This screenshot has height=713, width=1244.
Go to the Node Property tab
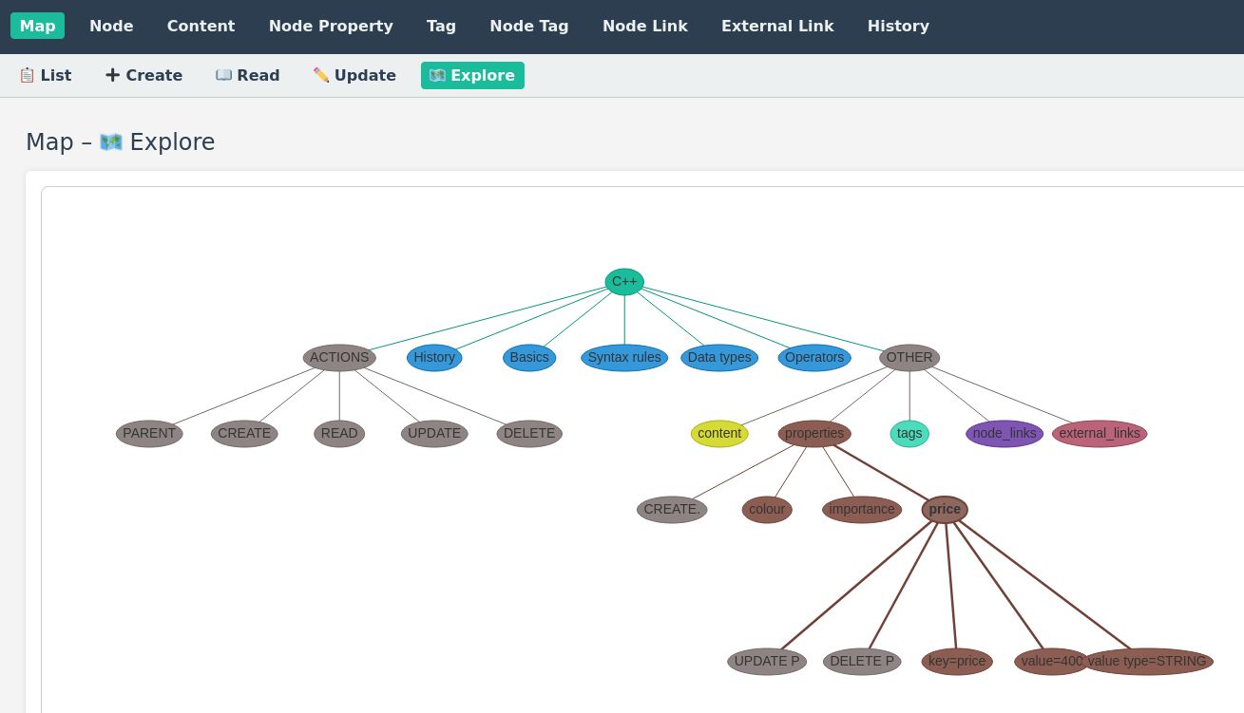(x=331, y=26)
